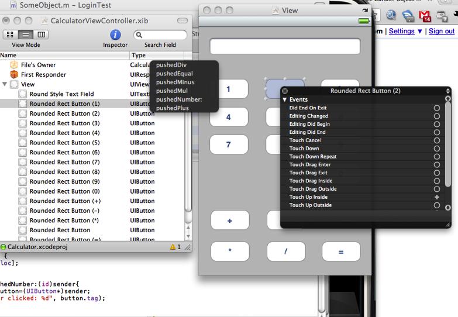Open the Gmail icon in browser toolbar
The image size is (458, 317).
[x=425, y=16]
